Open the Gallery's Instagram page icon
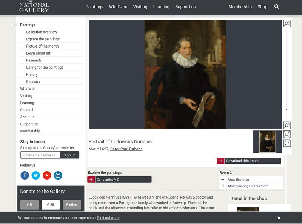The image size is (302, 224). [x=58, y=175]
